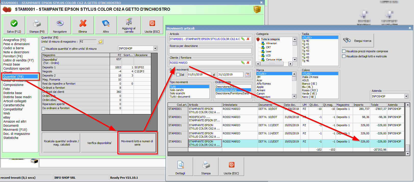
Task: Open Statistiche section
Action: [11, 138]
